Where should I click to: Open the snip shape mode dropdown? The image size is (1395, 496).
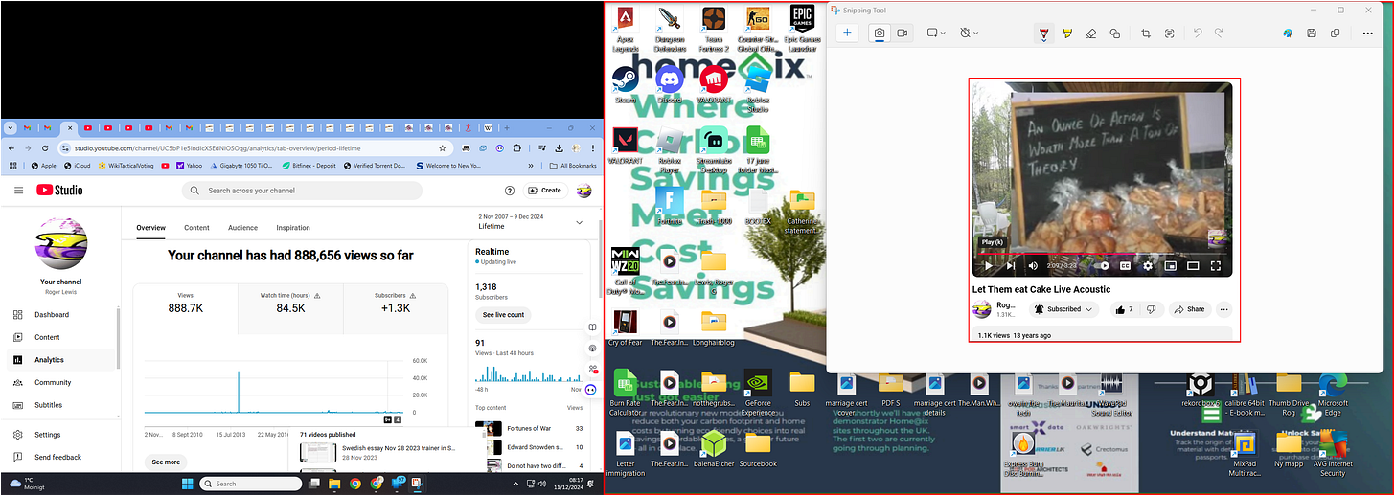pyautogui.click(x=936, y=33)
